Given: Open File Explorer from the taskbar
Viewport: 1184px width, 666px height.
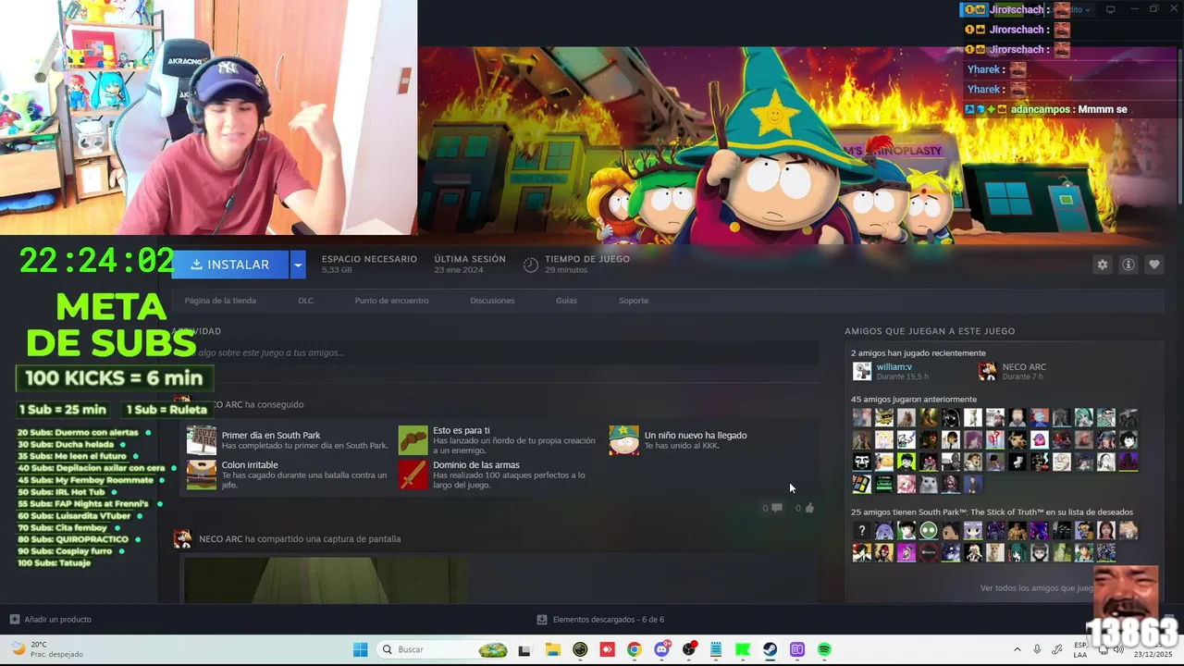Looking at the screenshot, I should [x=552, y=649].
